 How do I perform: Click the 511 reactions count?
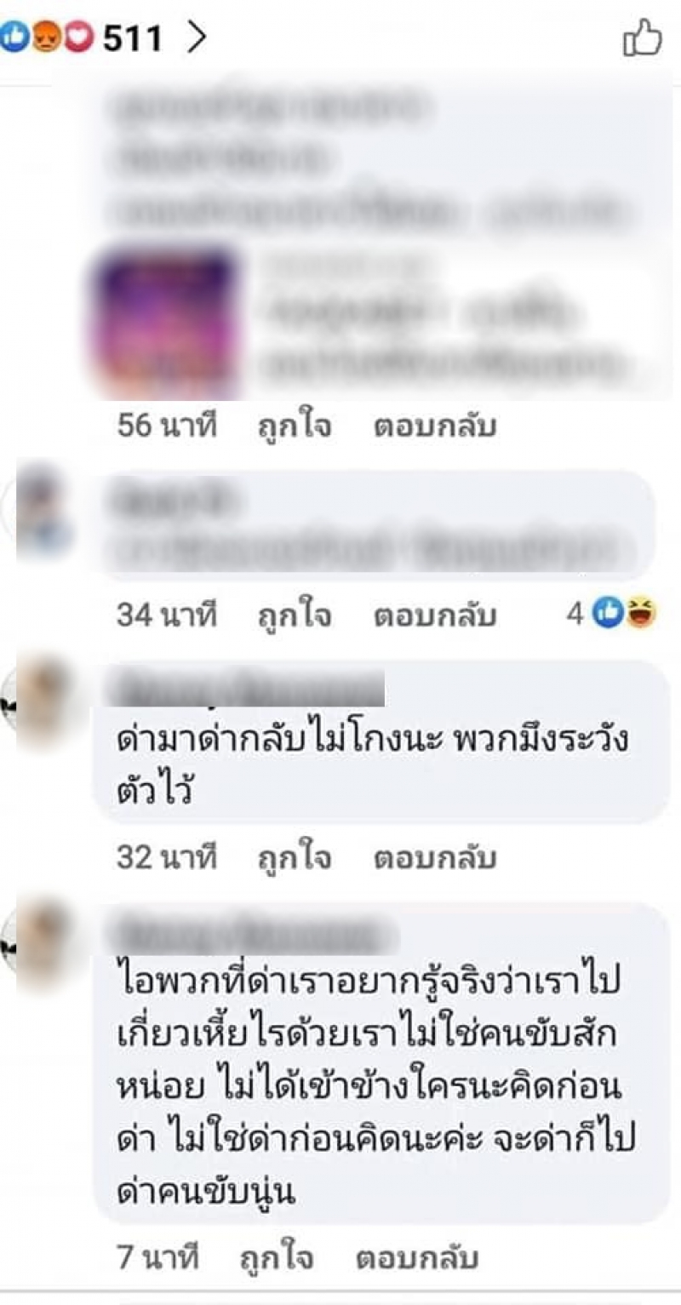click(x=133, y=38)
